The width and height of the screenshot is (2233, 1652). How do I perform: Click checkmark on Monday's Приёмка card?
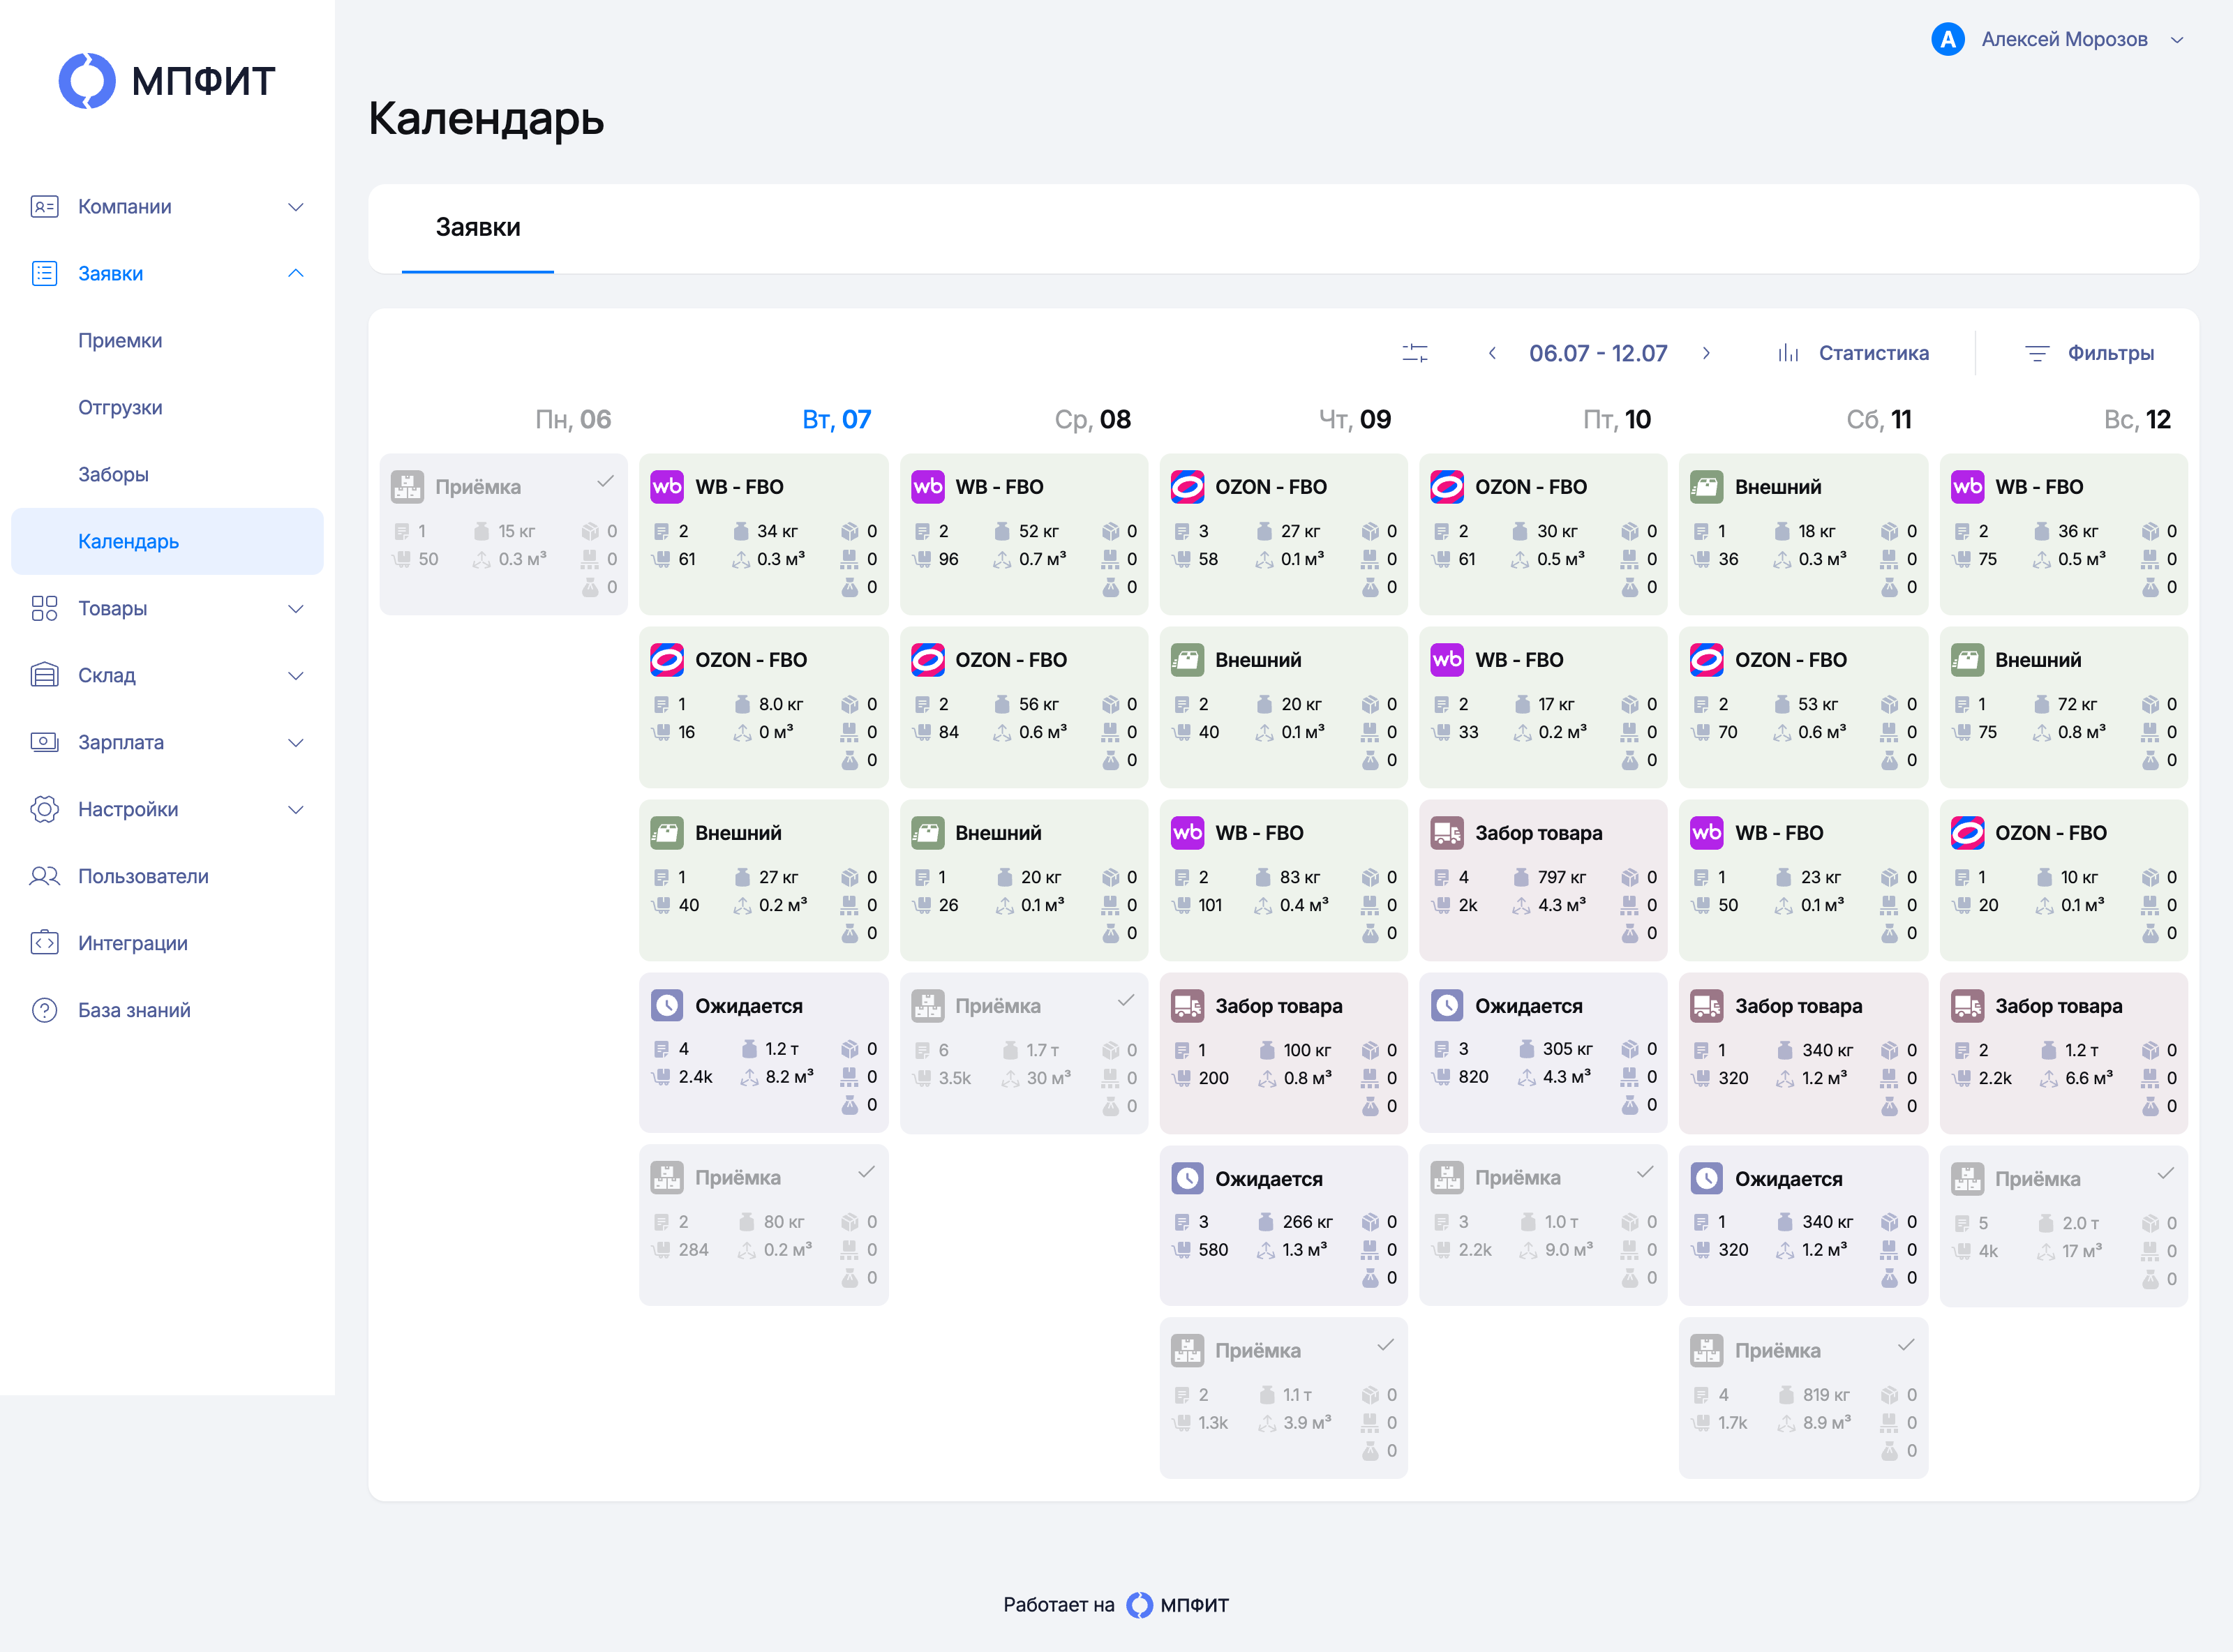605,481
